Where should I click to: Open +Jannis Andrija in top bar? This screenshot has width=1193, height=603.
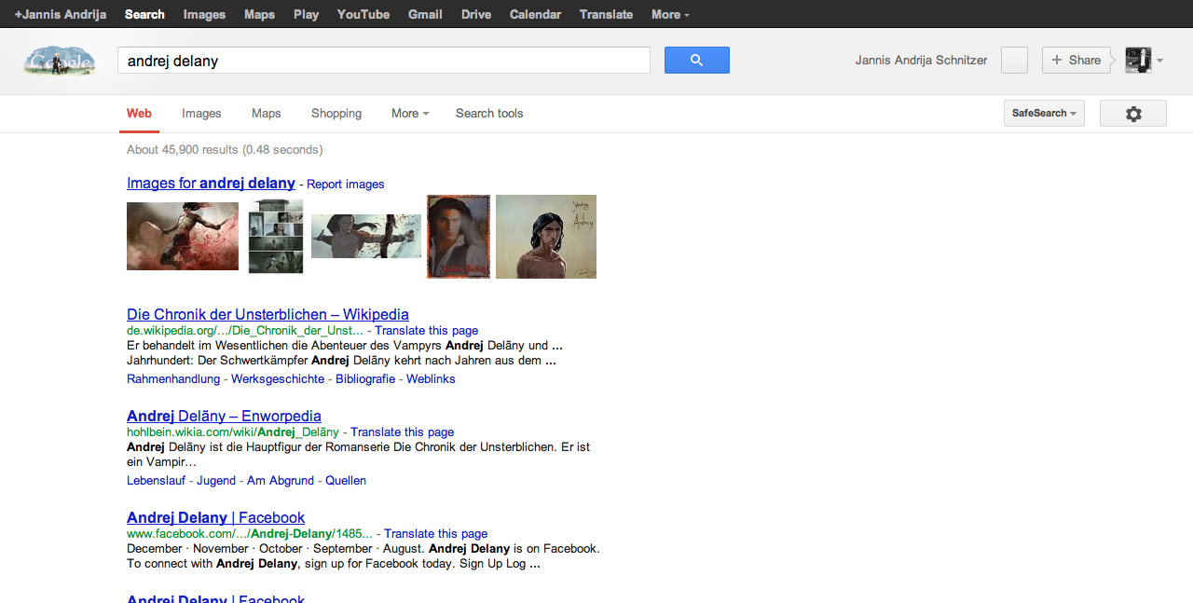pos(61,14)
